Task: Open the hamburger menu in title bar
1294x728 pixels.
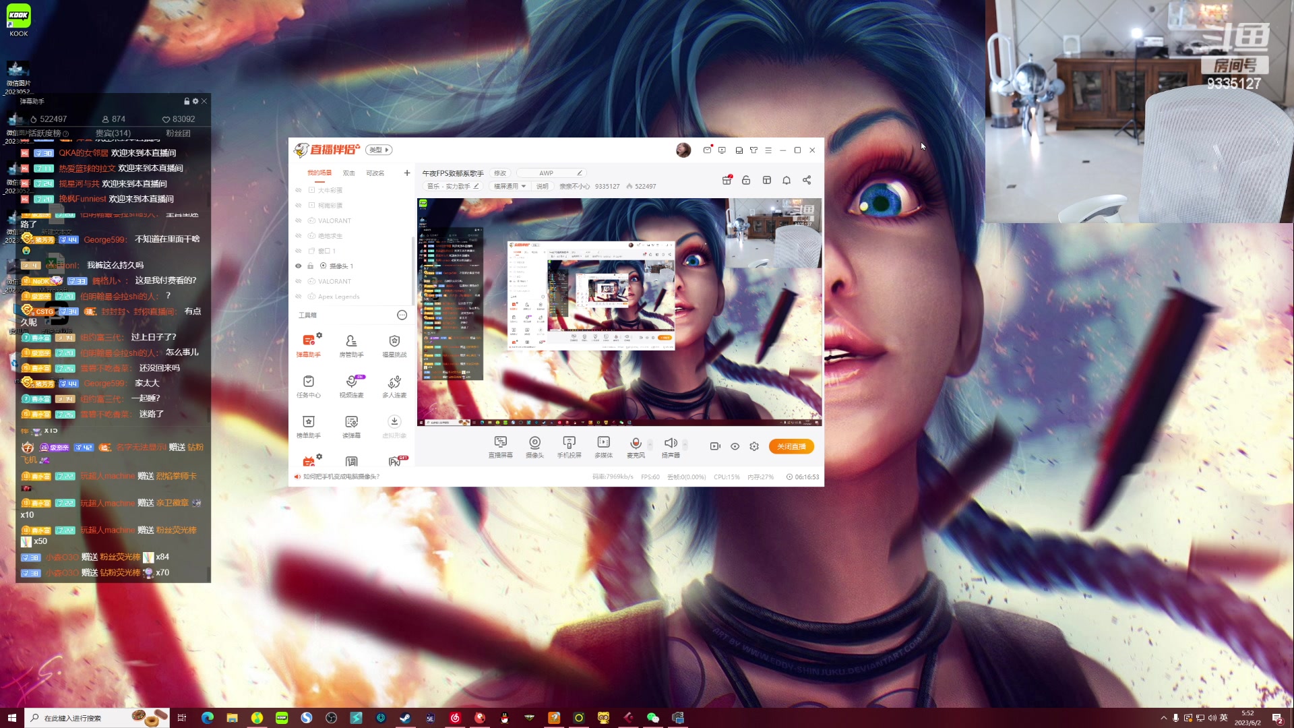Action: point(768,150)
